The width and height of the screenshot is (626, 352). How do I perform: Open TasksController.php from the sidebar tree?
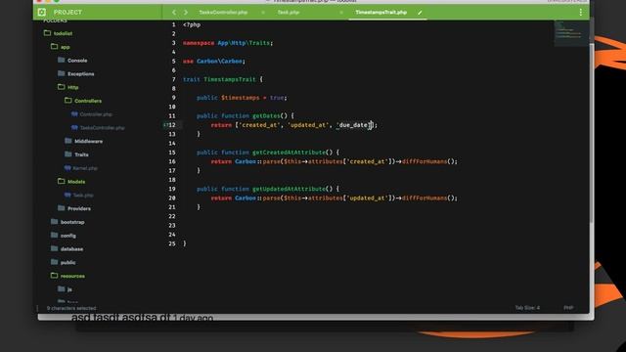(102, 128)
